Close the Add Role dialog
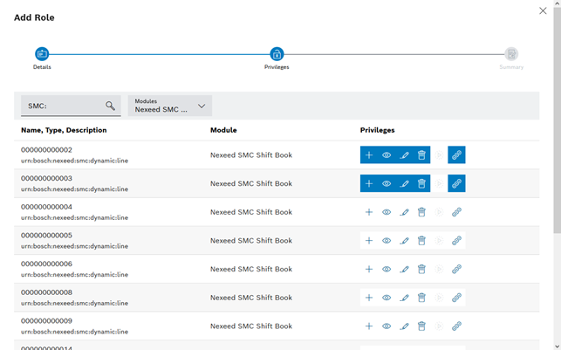 (x=544, y=11)
